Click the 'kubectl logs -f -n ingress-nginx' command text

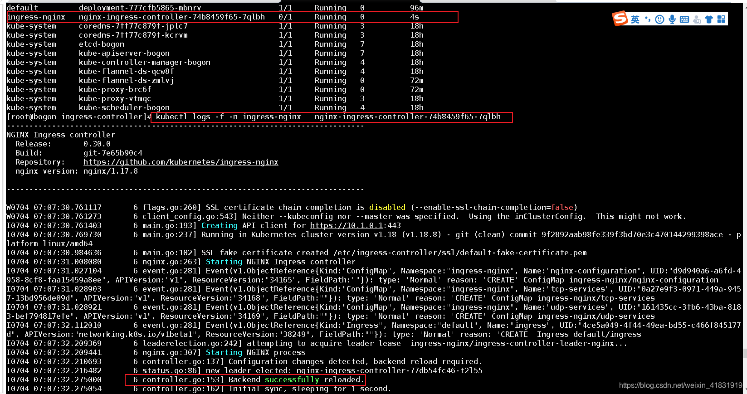coord(229,117)
